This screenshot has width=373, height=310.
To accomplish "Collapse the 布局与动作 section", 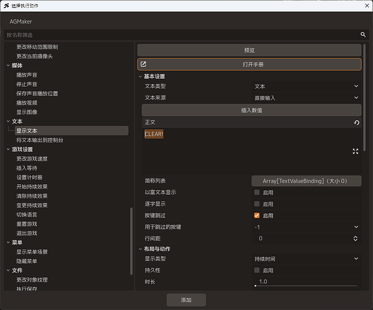I will point(141,249).
